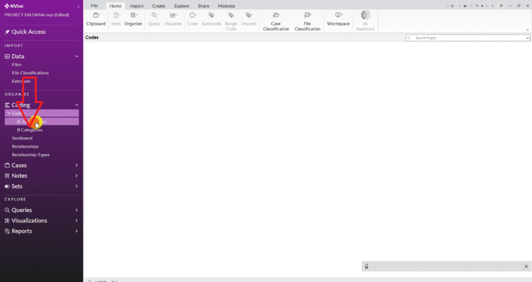Collapse the Data section chevron

(x=77, y=57)
